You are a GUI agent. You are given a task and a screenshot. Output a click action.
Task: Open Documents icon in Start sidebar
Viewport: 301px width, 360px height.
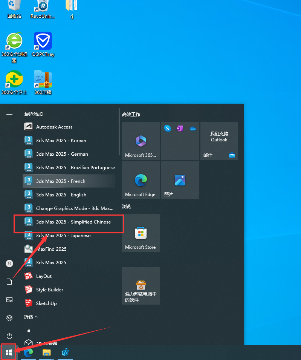point(9,282)
